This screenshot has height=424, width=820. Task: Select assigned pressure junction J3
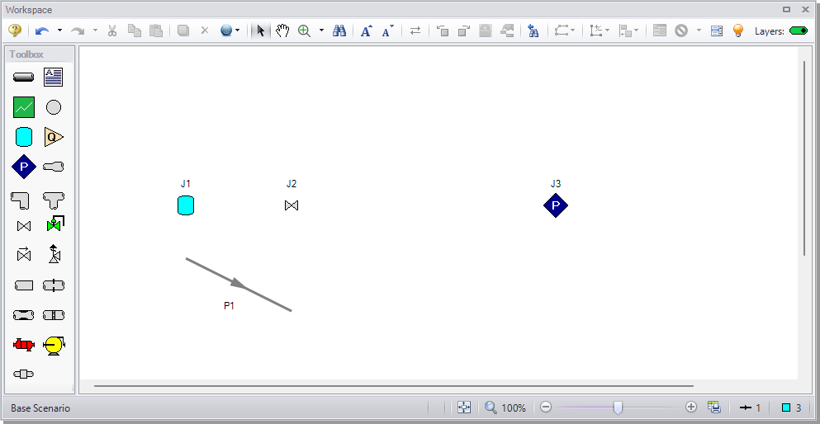pyautogui.click(x=556, y=205)
